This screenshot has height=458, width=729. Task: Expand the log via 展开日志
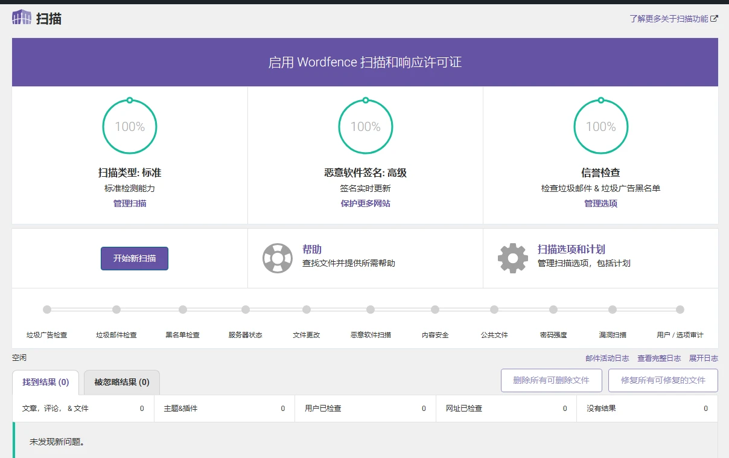coord(703,358)
